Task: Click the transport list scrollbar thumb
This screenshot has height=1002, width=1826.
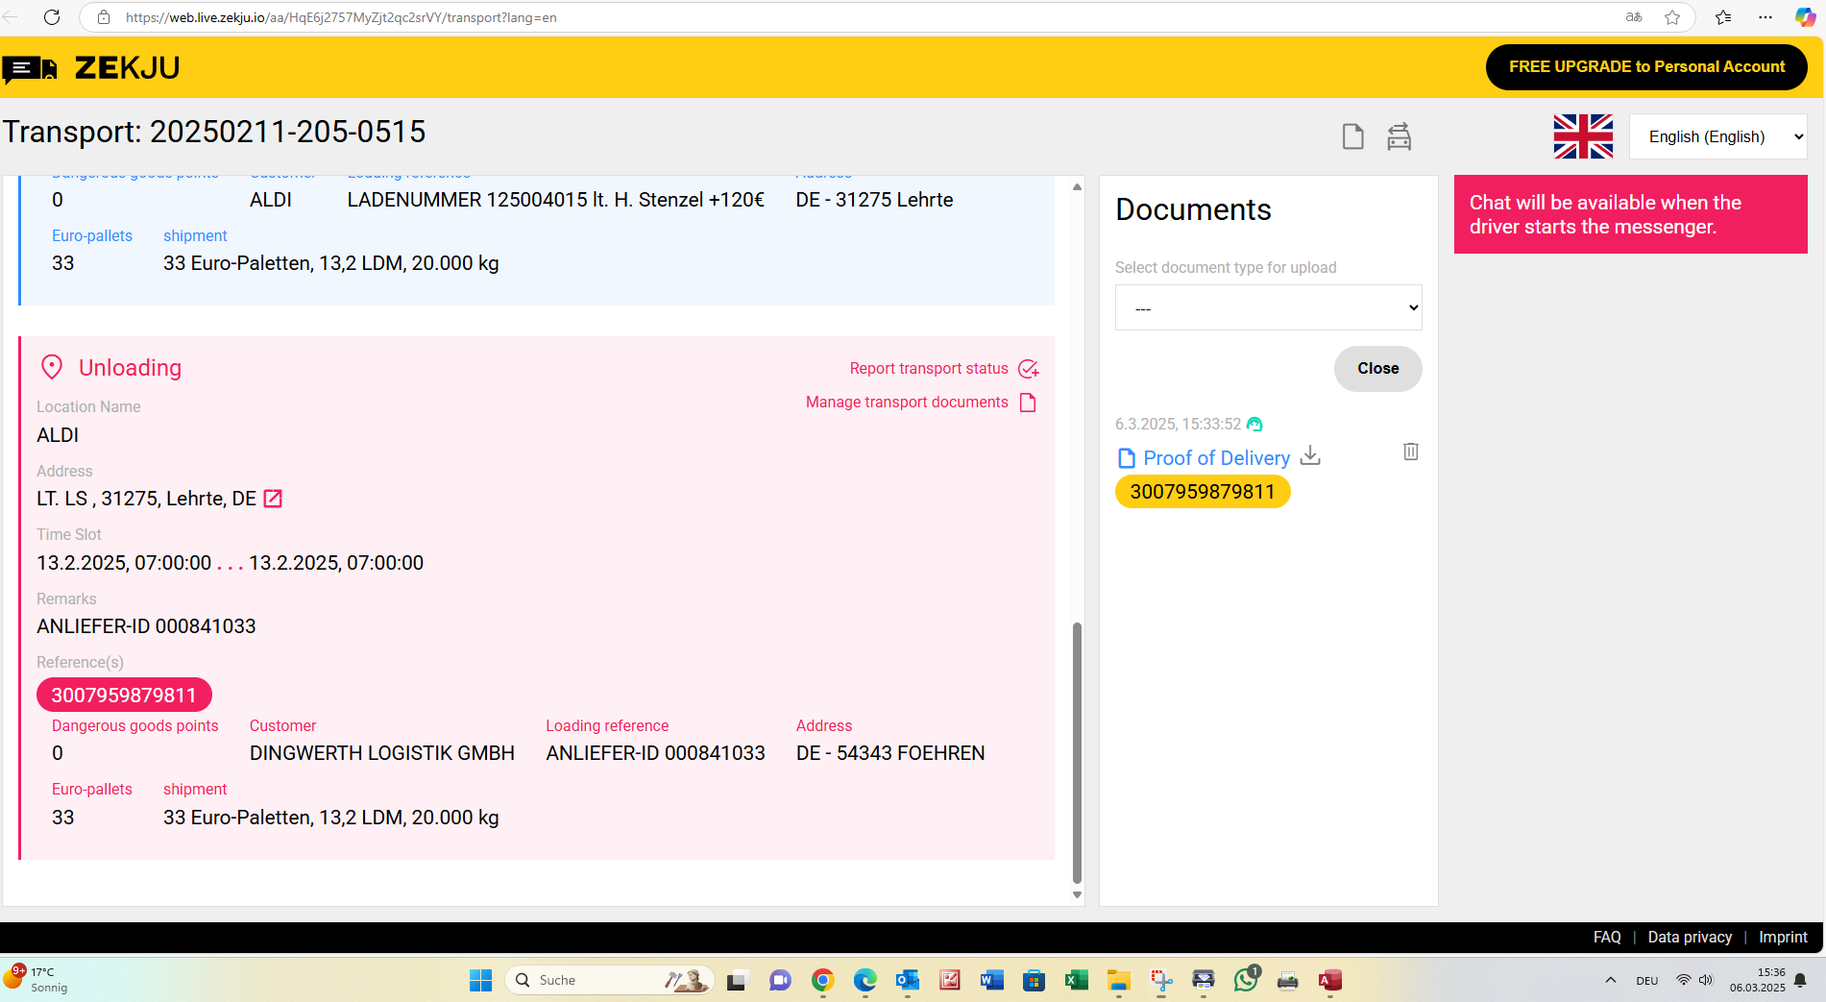Action: [x=1077, y=753]
